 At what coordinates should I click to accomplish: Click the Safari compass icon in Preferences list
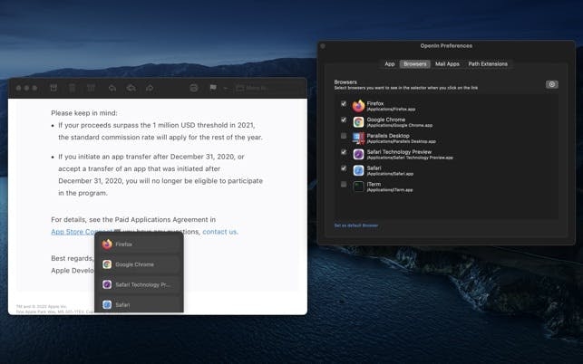pyautogui.click(x=358, y=170)
